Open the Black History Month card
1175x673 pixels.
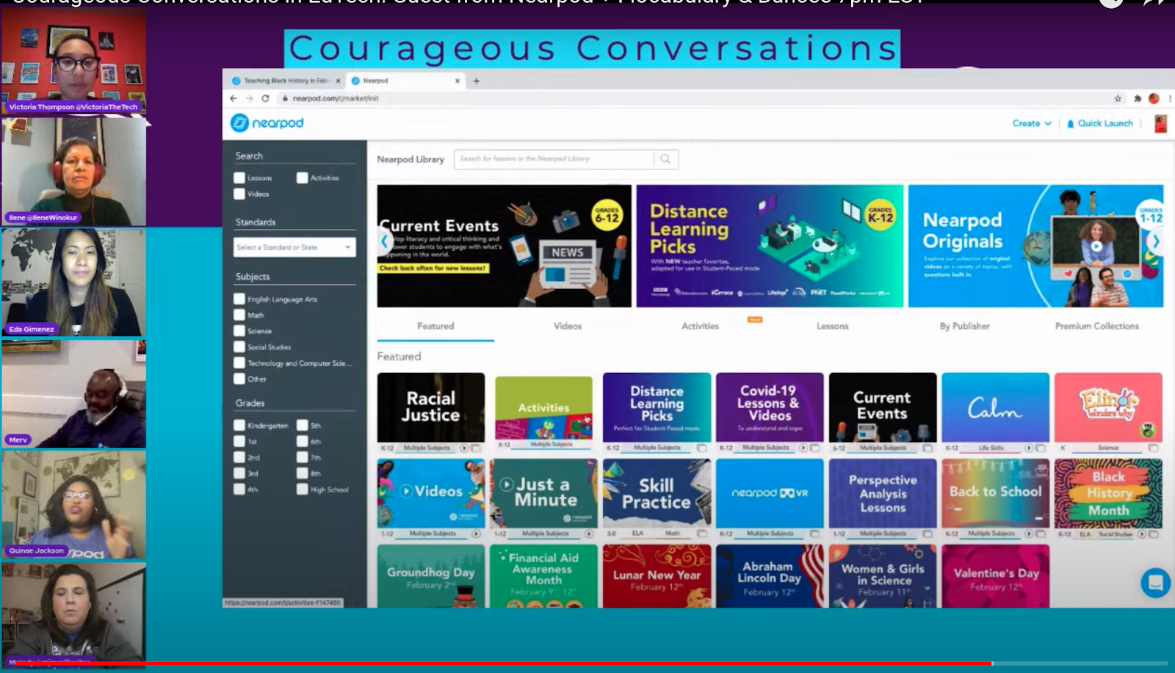pos(1108,499)
